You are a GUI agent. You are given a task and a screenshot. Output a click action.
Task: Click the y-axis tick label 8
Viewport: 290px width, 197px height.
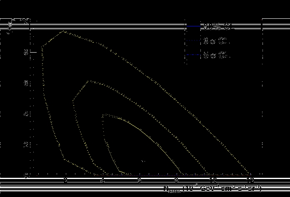(x=25, y=52)
